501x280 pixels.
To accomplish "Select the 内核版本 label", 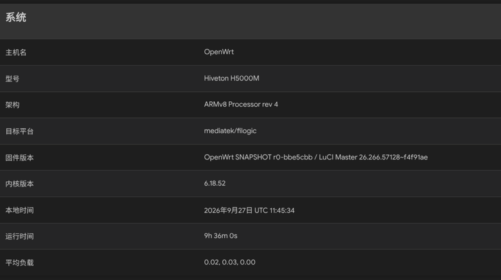I will coord(19,184).
